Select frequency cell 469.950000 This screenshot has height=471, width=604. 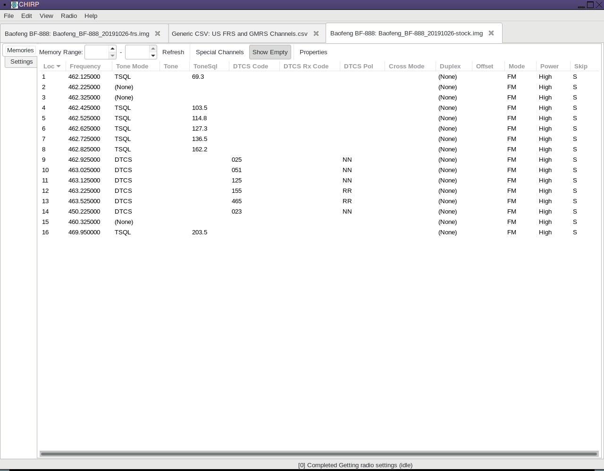coord(84,232)
